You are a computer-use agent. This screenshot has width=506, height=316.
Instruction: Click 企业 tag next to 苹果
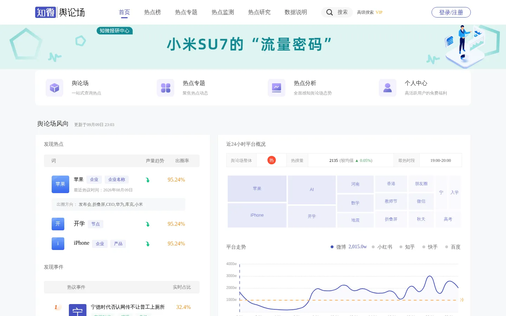click(x=94, y=179)
